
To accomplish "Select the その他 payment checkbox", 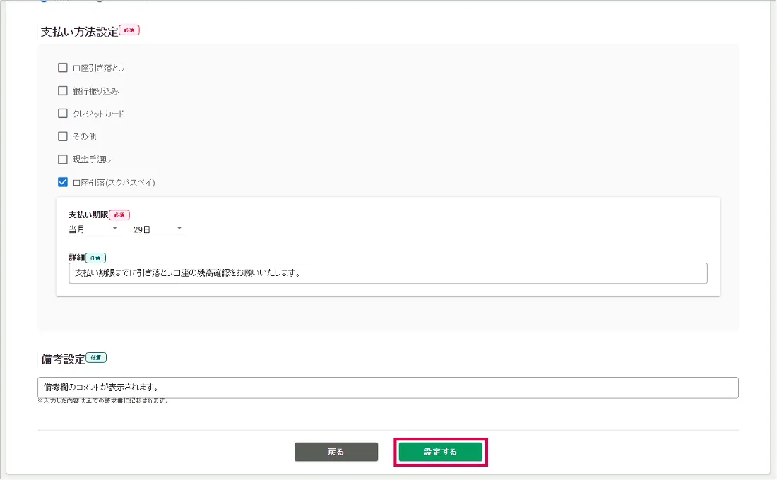I will [63, 136].
